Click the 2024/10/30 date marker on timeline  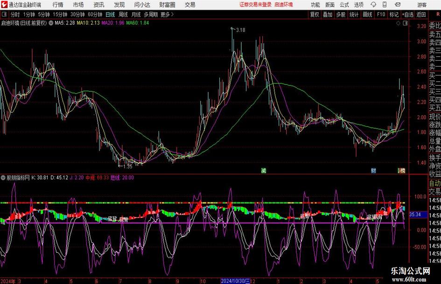[x=236, y=281]
